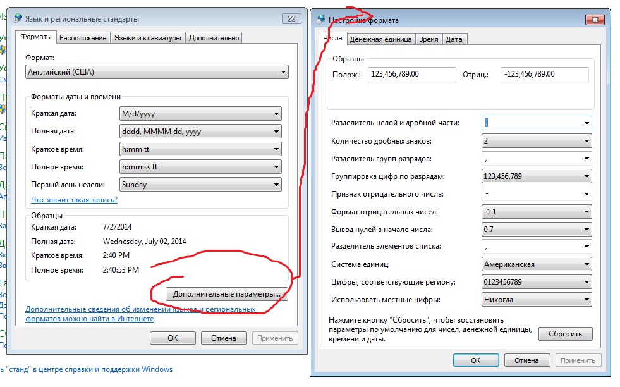Open the Количество дробных знаков dropdown
The height and width of the screenshot is (387, 620).
[537, 141]
